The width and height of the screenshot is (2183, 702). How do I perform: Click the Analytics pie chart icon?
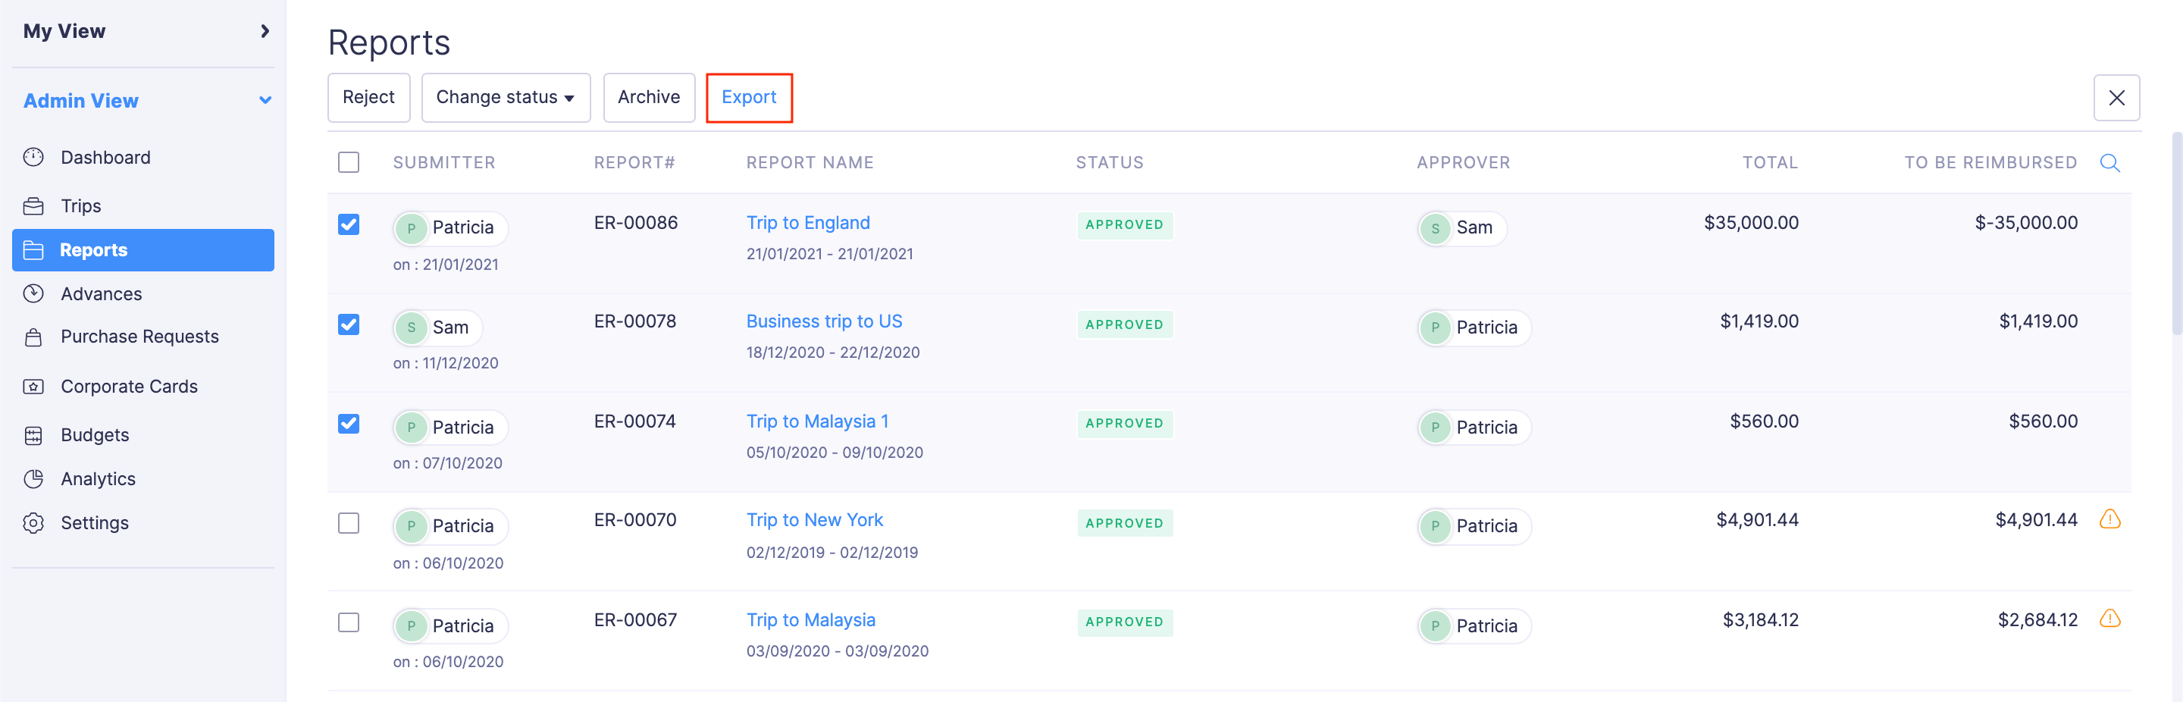coord(34,478)
